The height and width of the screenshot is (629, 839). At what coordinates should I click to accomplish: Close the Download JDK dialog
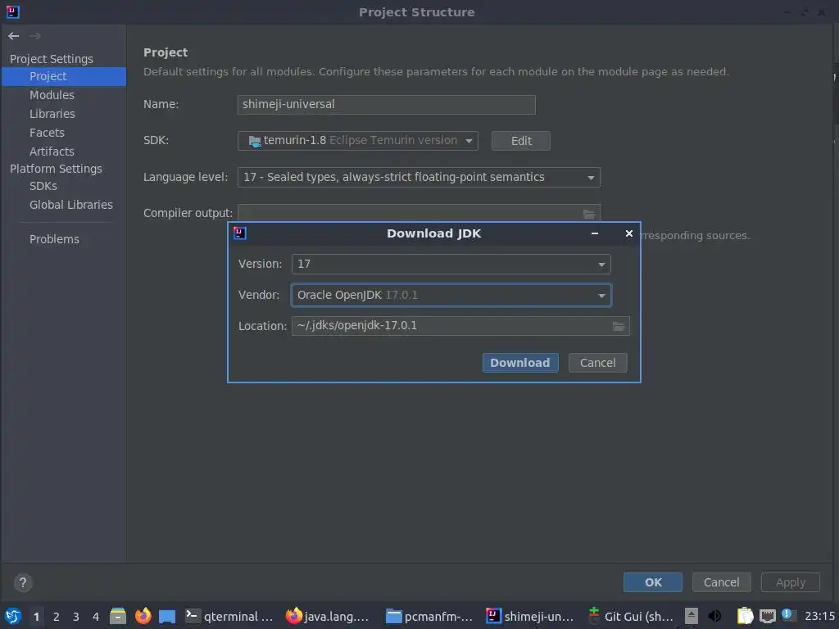(x=628, y=233)
